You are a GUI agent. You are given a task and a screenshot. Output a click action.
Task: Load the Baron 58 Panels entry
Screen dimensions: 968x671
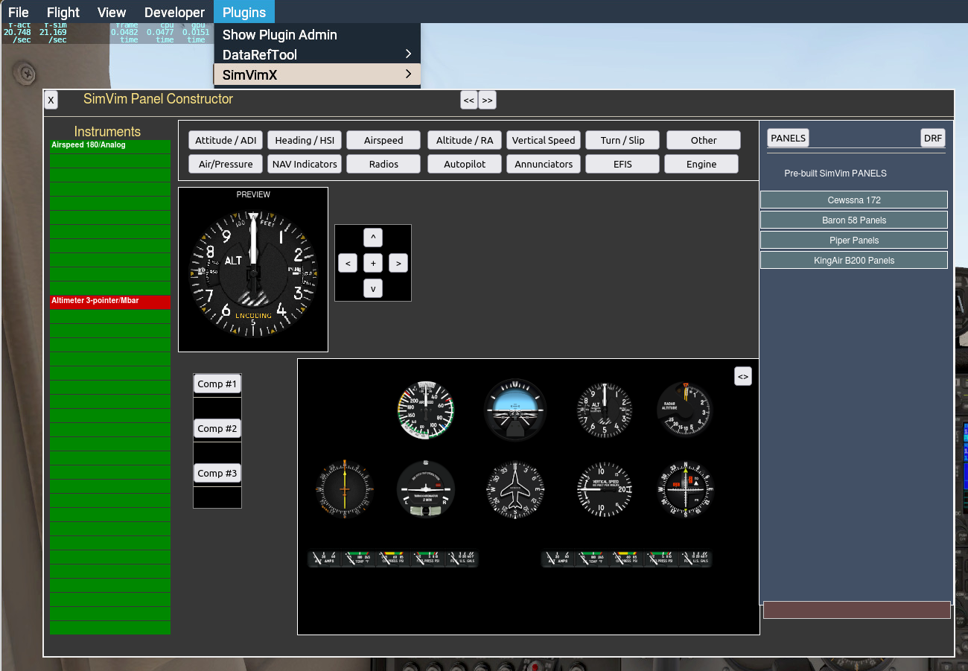tap(854, 220)
